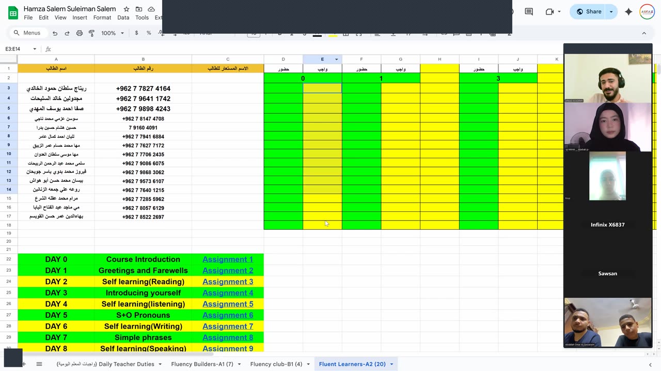Print the spreadsheet
Image resolution: width=661 pixels, height=371 pixels.
[x=80, y=33]
